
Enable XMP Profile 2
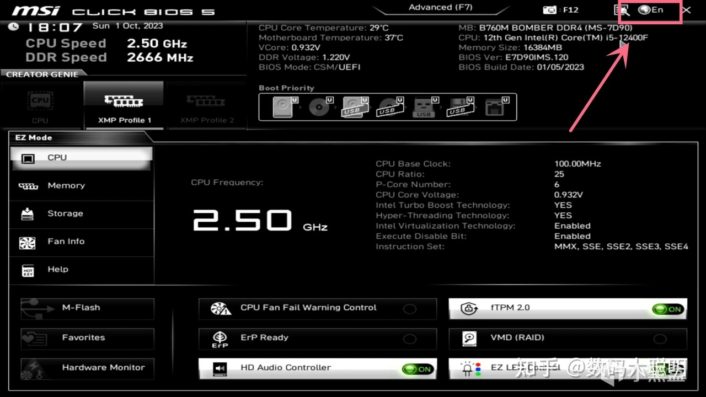[x=207, y=106]
